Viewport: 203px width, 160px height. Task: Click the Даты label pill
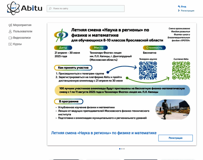pos(63,48)
